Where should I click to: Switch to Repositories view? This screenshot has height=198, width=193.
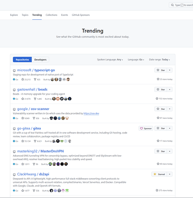tap(22, 59)
